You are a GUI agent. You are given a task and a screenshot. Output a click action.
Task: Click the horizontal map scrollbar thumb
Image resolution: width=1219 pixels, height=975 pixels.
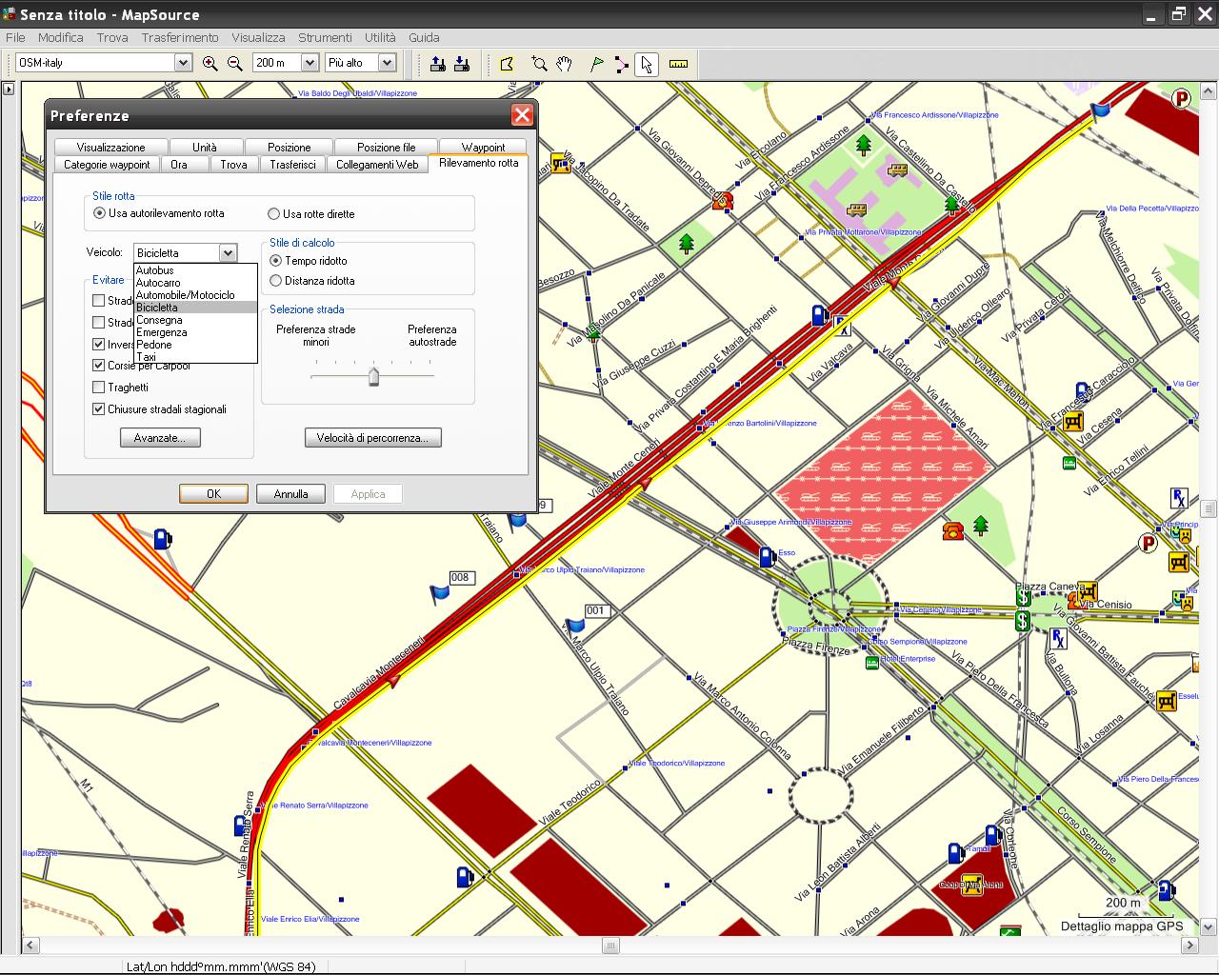pyautogui.click(x=610, y=945)
